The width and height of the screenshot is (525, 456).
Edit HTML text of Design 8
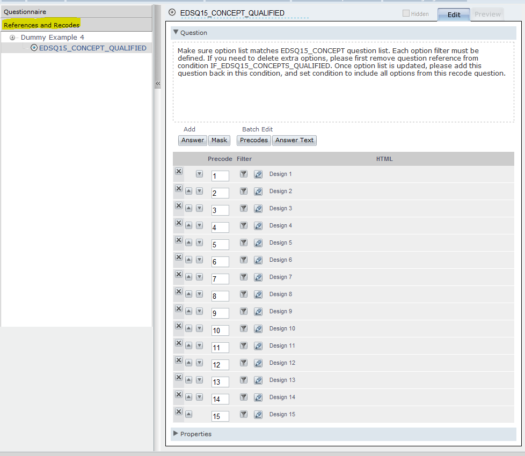[x=258, y=295]
